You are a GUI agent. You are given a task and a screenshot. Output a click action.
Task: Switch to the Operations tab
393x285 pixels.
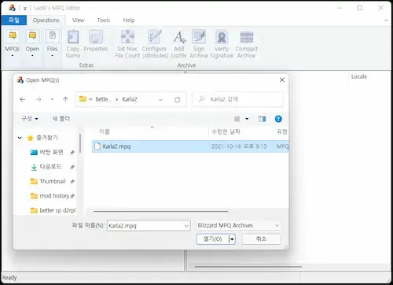coord(46,20)
